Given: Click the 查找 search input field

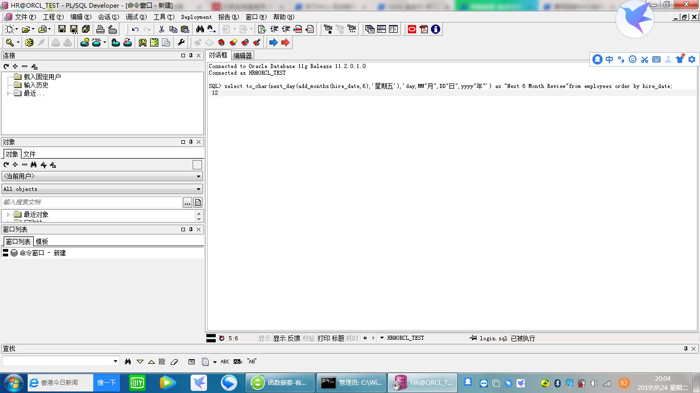Looking at the screenshot, I should click(x=60, y=361).
